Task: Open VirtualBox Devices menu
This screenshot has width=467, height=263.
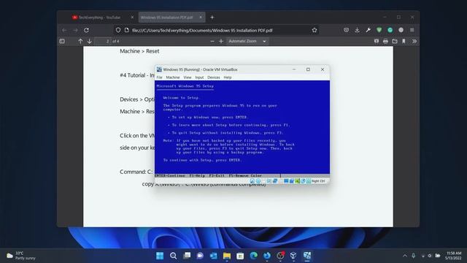Action: pyautogui.click(x=214, y=77)
